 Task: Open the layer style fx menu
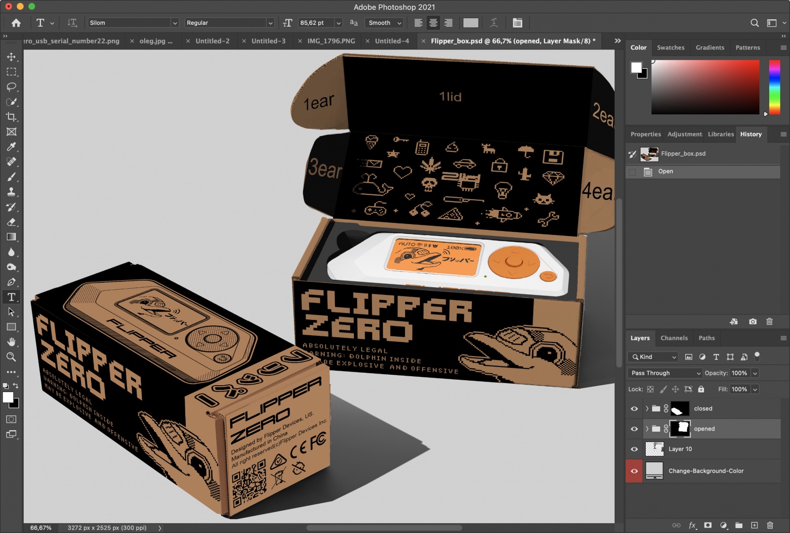click(x=693, y=525)
